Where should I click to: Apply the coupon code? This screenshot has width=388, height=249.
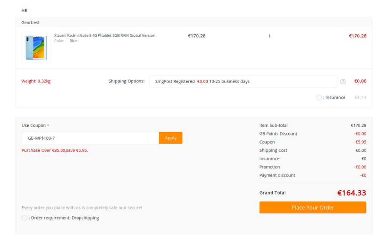pyautogui.click(x=171, y=138)
